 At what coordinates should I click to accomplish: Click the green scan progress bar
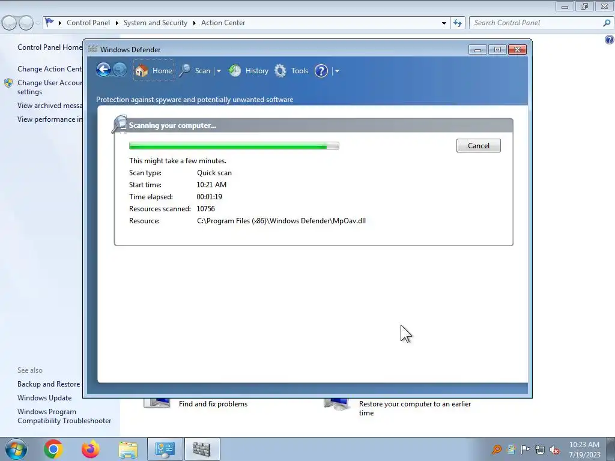[234, 146]
